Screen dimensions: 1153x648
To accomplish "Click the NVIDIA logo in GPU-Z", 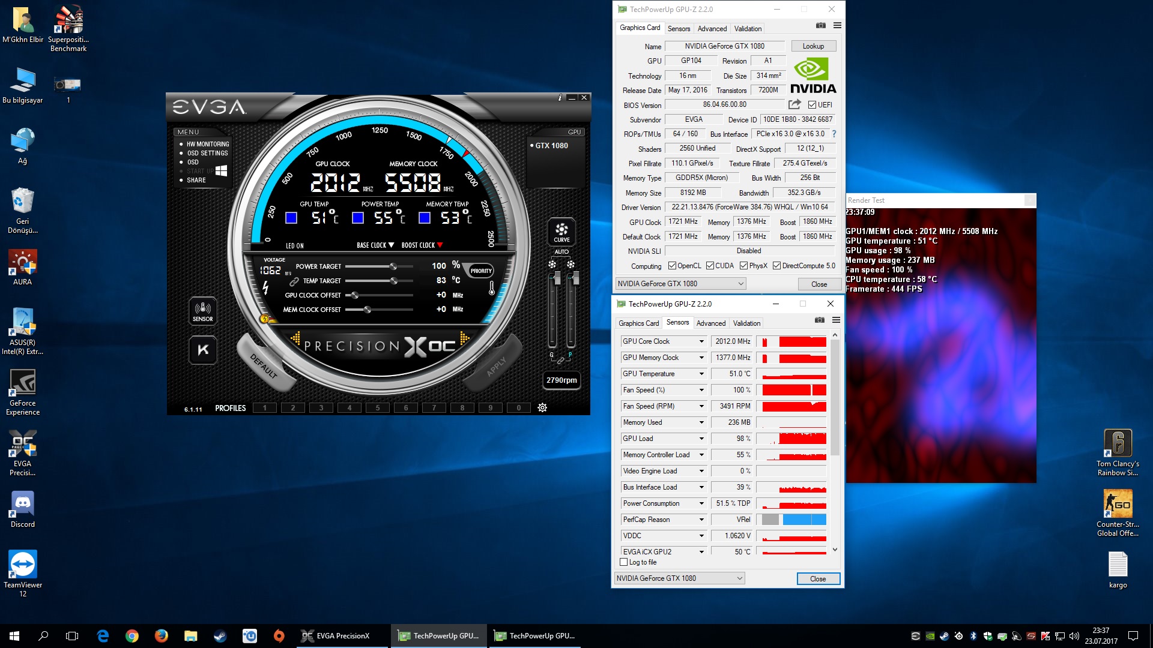I will (x=813, y=76).
